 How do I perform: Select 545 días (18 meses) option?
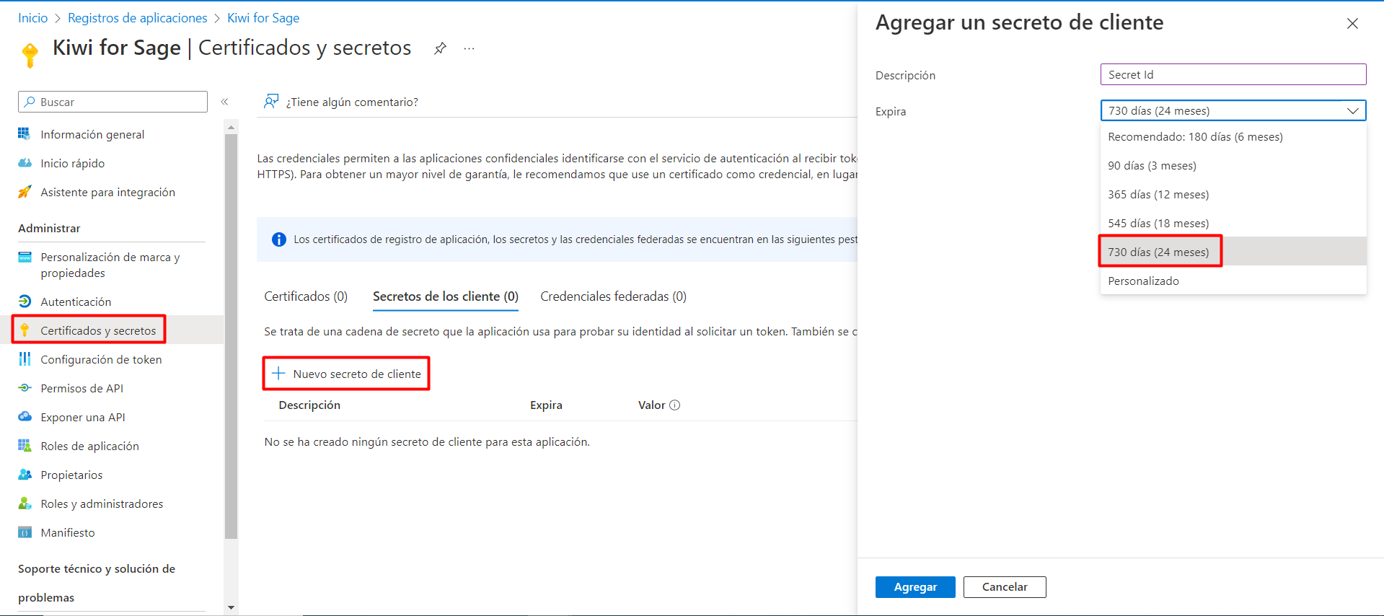click(1233, 224)
